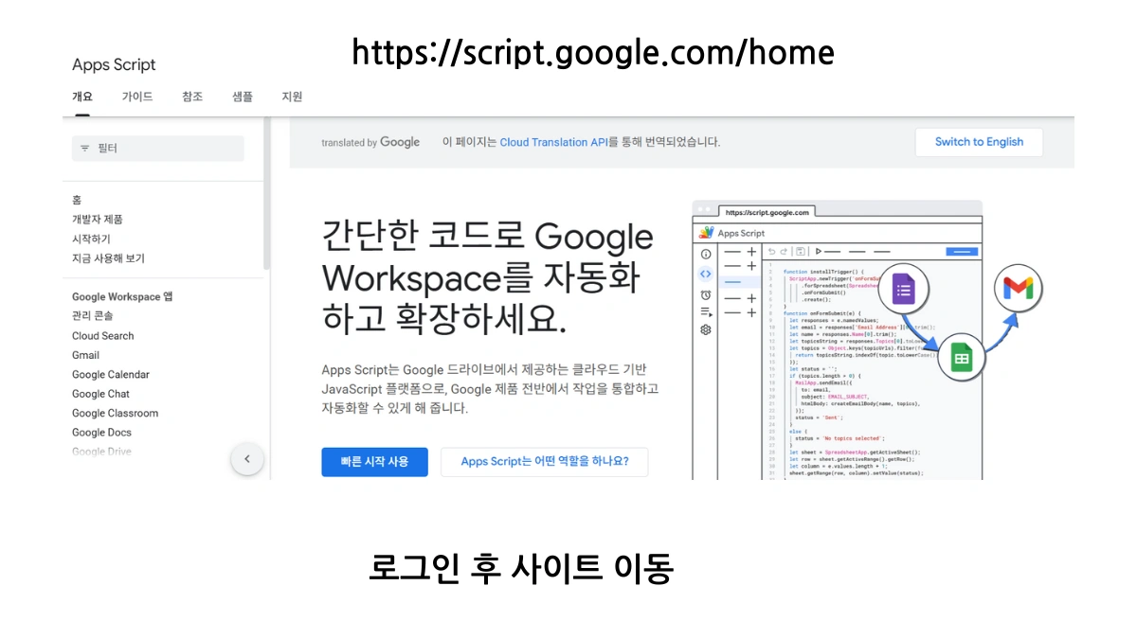This screenshot has width=1137, height=639.
Task: Open the code editor icon in the illustration sidebar
Action: point(705,274)
